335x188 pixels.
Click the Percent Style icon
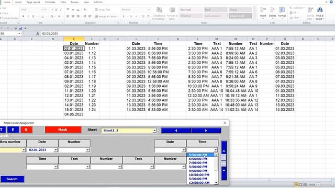click(x=131, y=16)
